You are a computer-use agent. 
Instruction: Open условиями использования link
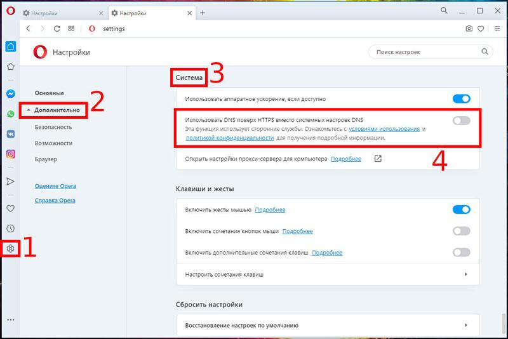tap(384, 129)
